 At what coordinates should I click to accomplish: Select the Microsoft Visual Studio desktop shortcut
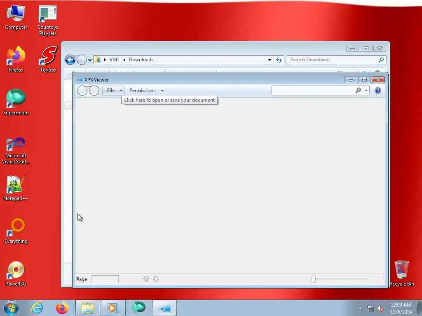(16, 151)
